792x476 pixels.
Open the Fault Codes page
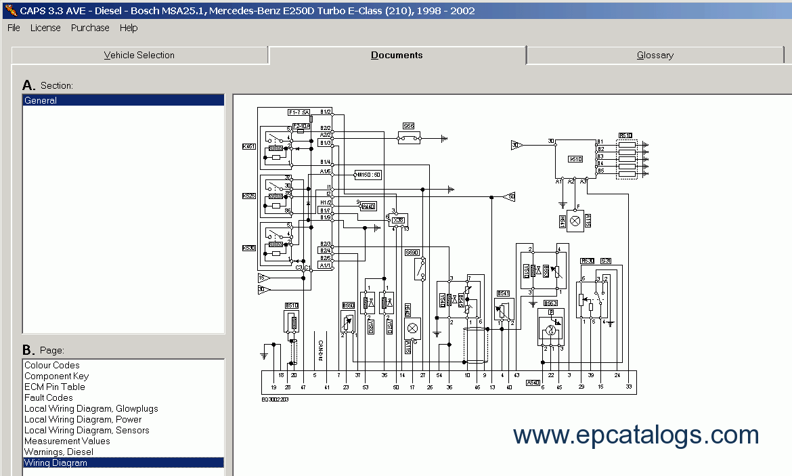[124, 397]
